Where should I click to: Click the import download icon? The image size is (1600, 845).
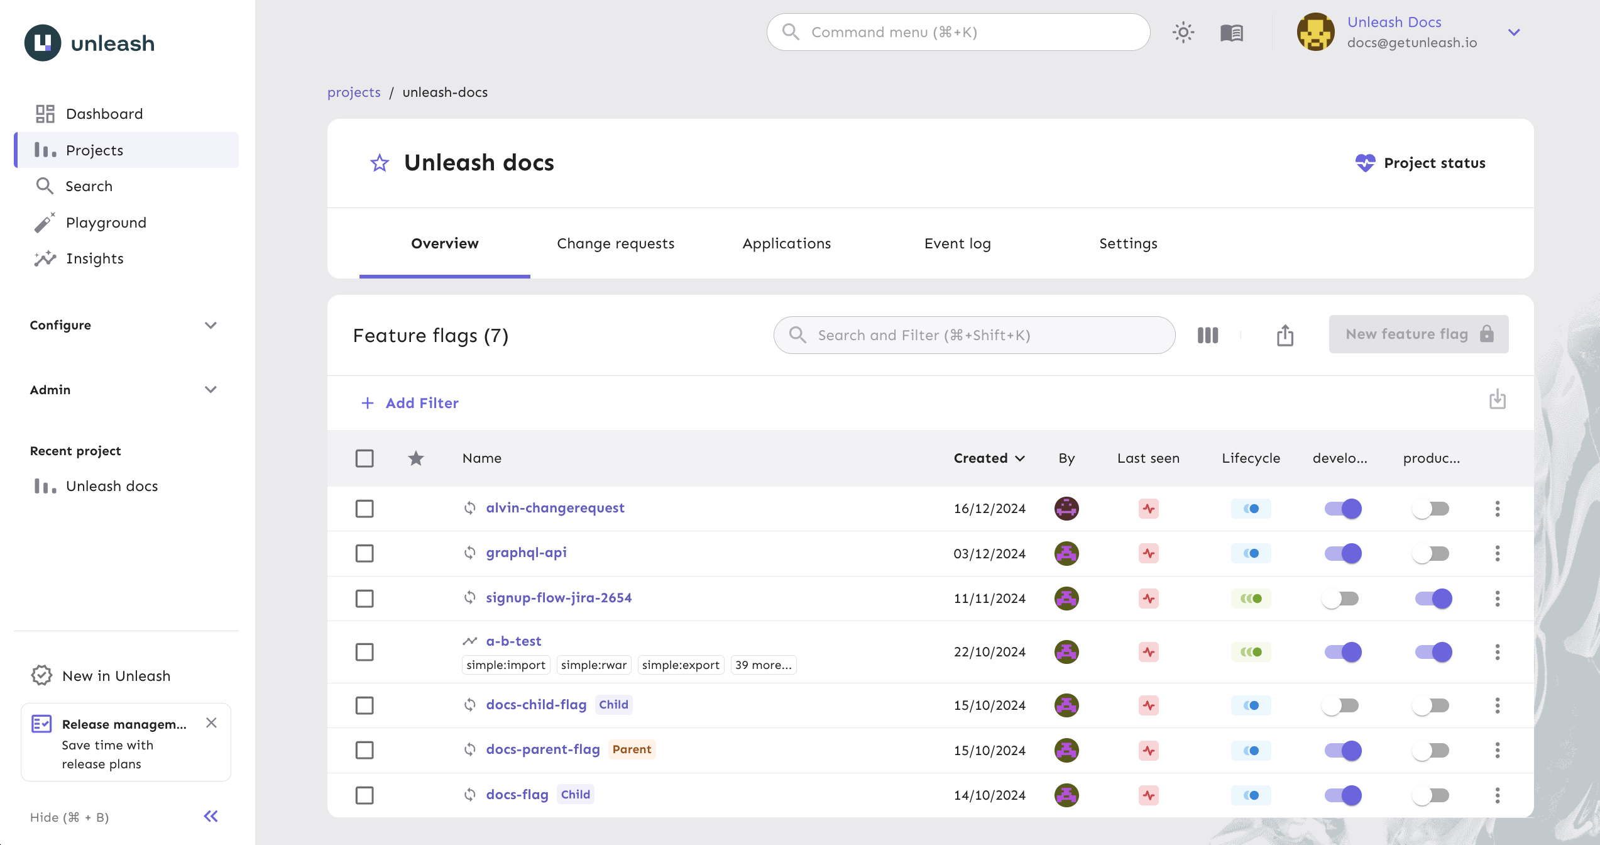point(1497,399)
